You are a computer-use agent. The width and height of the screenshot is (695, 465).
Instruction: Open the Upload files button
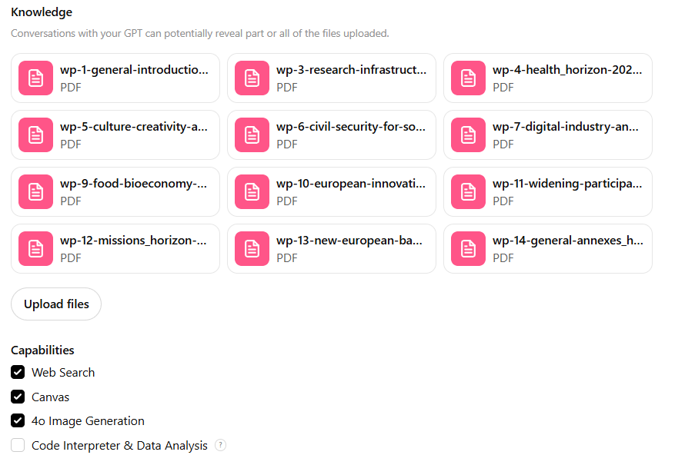pyautogui.click(x=56, y=304)
